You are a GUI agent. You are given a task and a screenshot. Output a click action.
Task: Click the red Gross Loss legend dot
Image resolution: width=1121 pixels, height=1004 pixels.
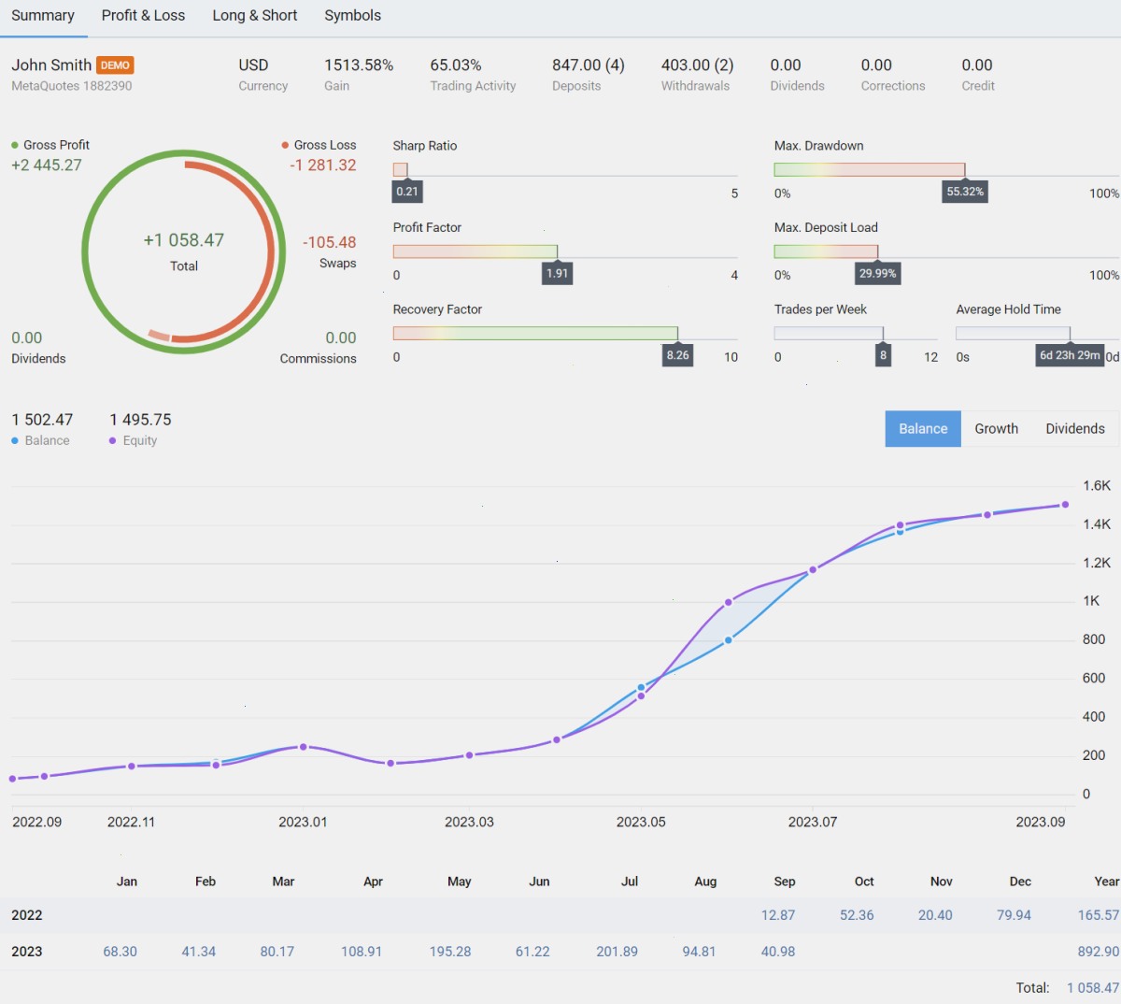tap(285, 145)
